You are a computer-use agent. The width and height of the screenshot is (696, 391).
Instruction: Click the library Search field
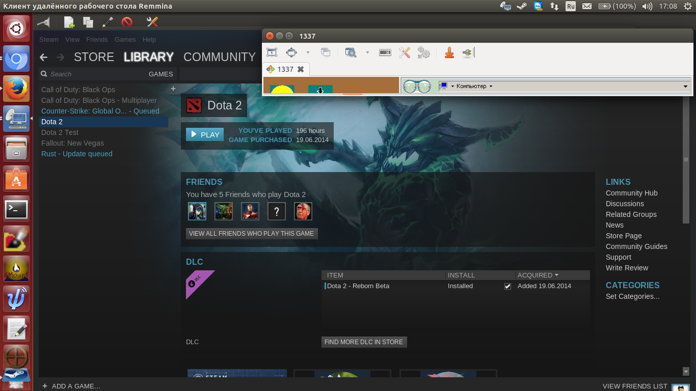92,74
